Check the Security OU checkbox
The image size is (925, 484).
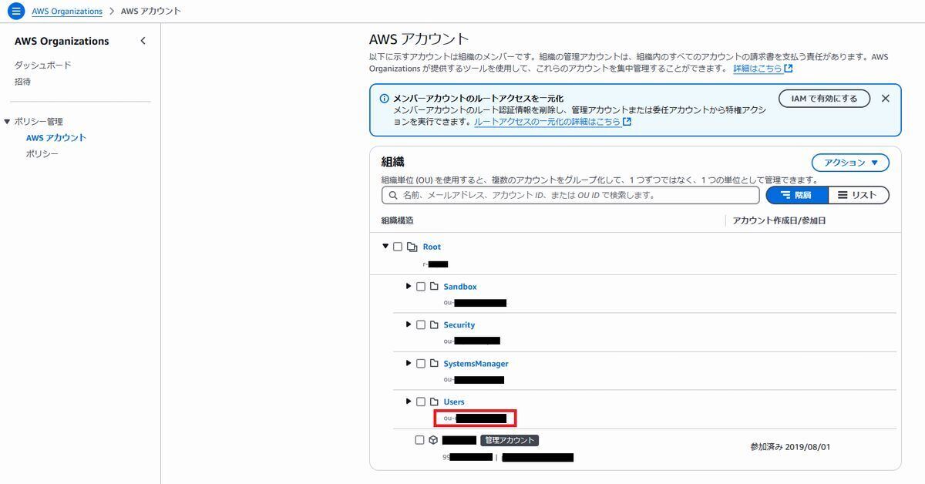point(421,325)
